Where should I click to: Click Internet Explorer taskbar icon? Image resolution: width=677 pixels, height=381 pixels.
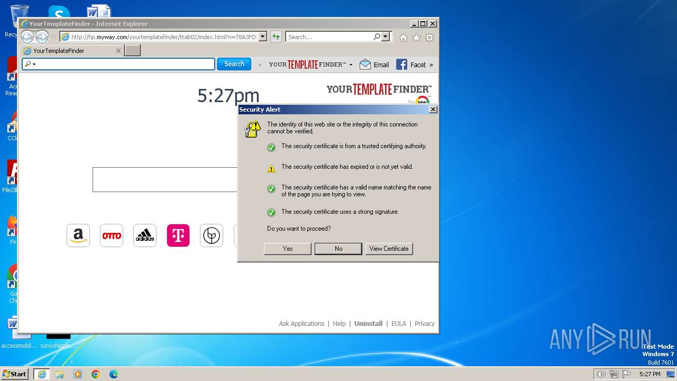[x=42, y=374]
